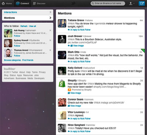Open reply thread under Mark Otto tweet
Screen dimensions: 147x135
tap(79, 62)
